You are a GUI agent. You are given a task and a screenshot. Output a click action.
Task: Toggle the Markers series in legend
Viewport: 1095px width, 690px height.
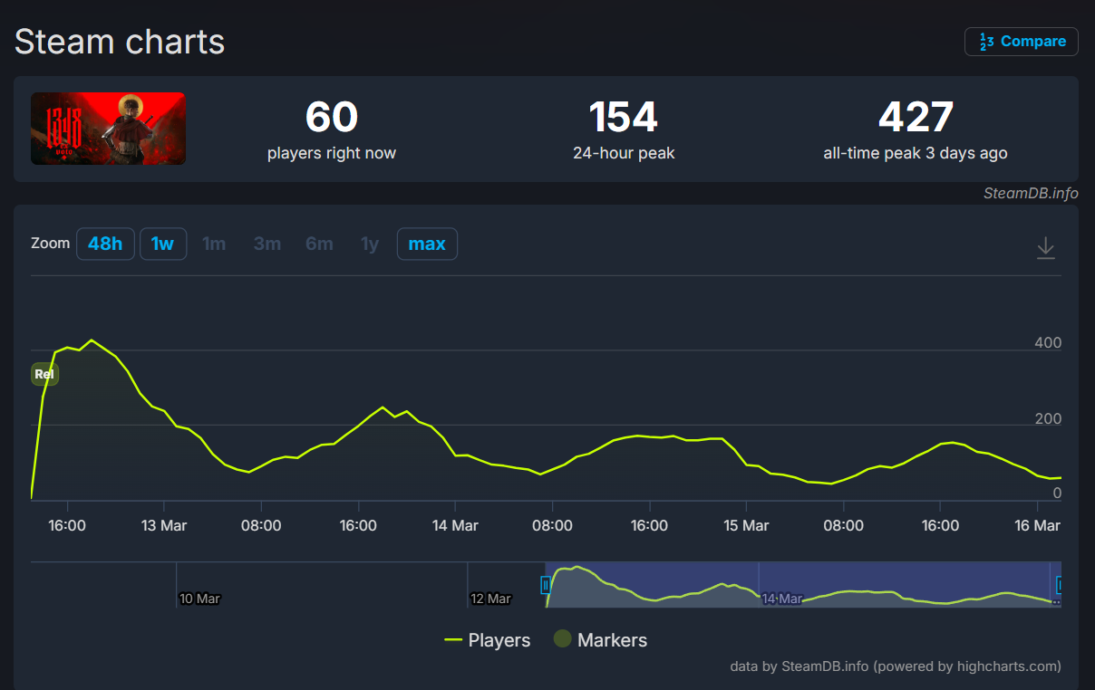[600, 640]
